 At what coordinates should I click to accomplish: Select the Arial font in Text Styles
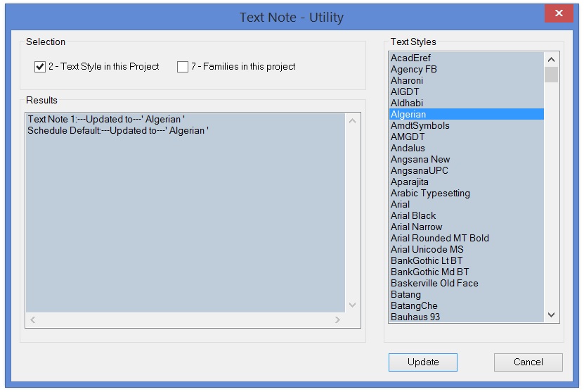(401, 204)
